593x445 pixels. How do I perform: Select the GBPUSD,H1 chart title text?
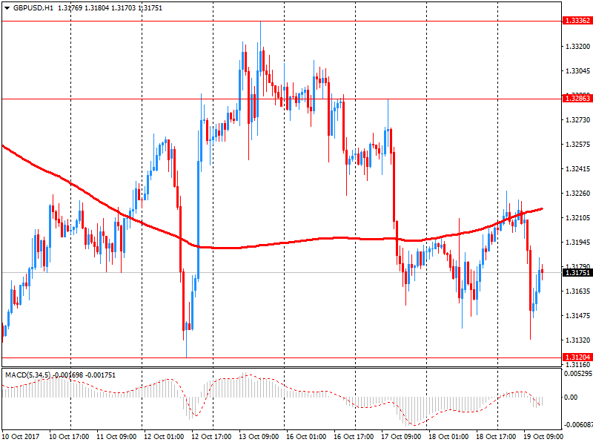click(x=33, y=8)
